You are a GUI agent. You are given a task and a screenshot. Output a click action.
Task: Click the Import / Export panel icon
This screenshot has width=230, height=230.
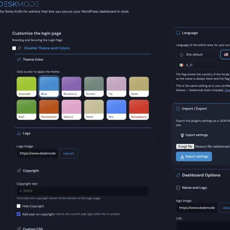point(178,109)
